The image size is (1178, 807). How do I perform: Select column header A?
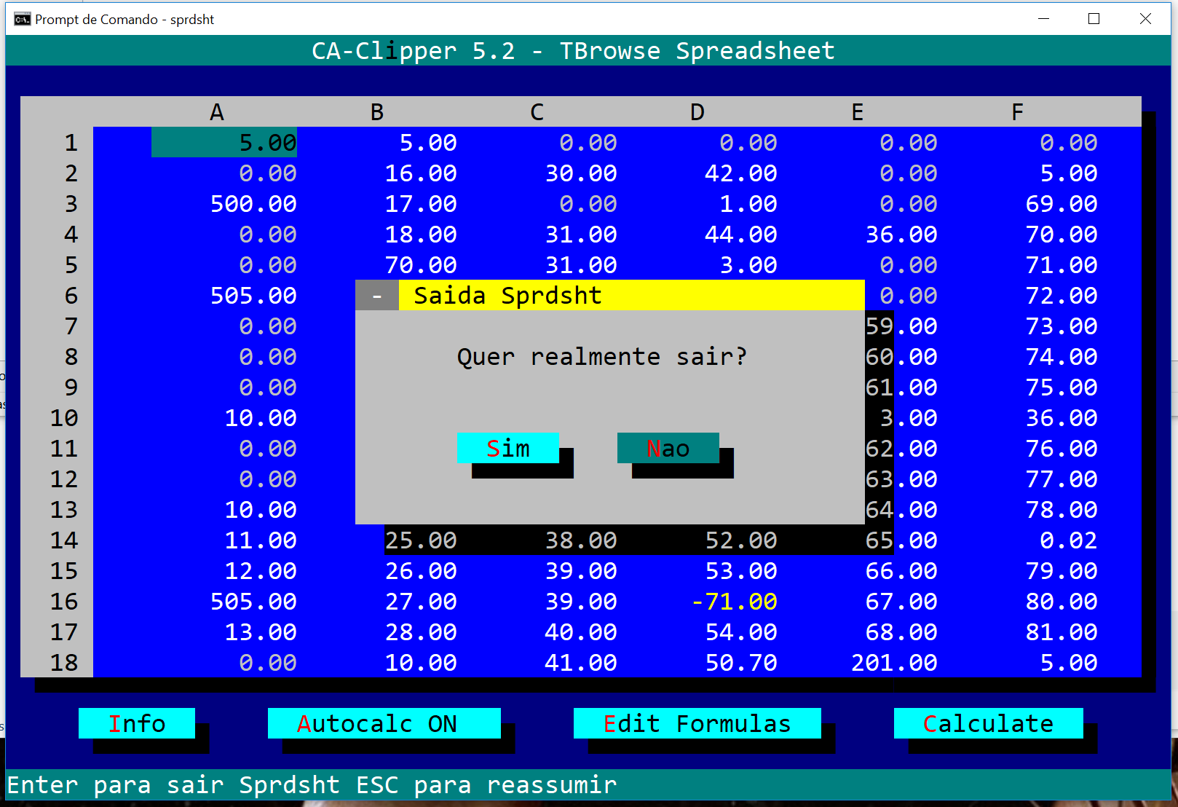tap(217, 112)
